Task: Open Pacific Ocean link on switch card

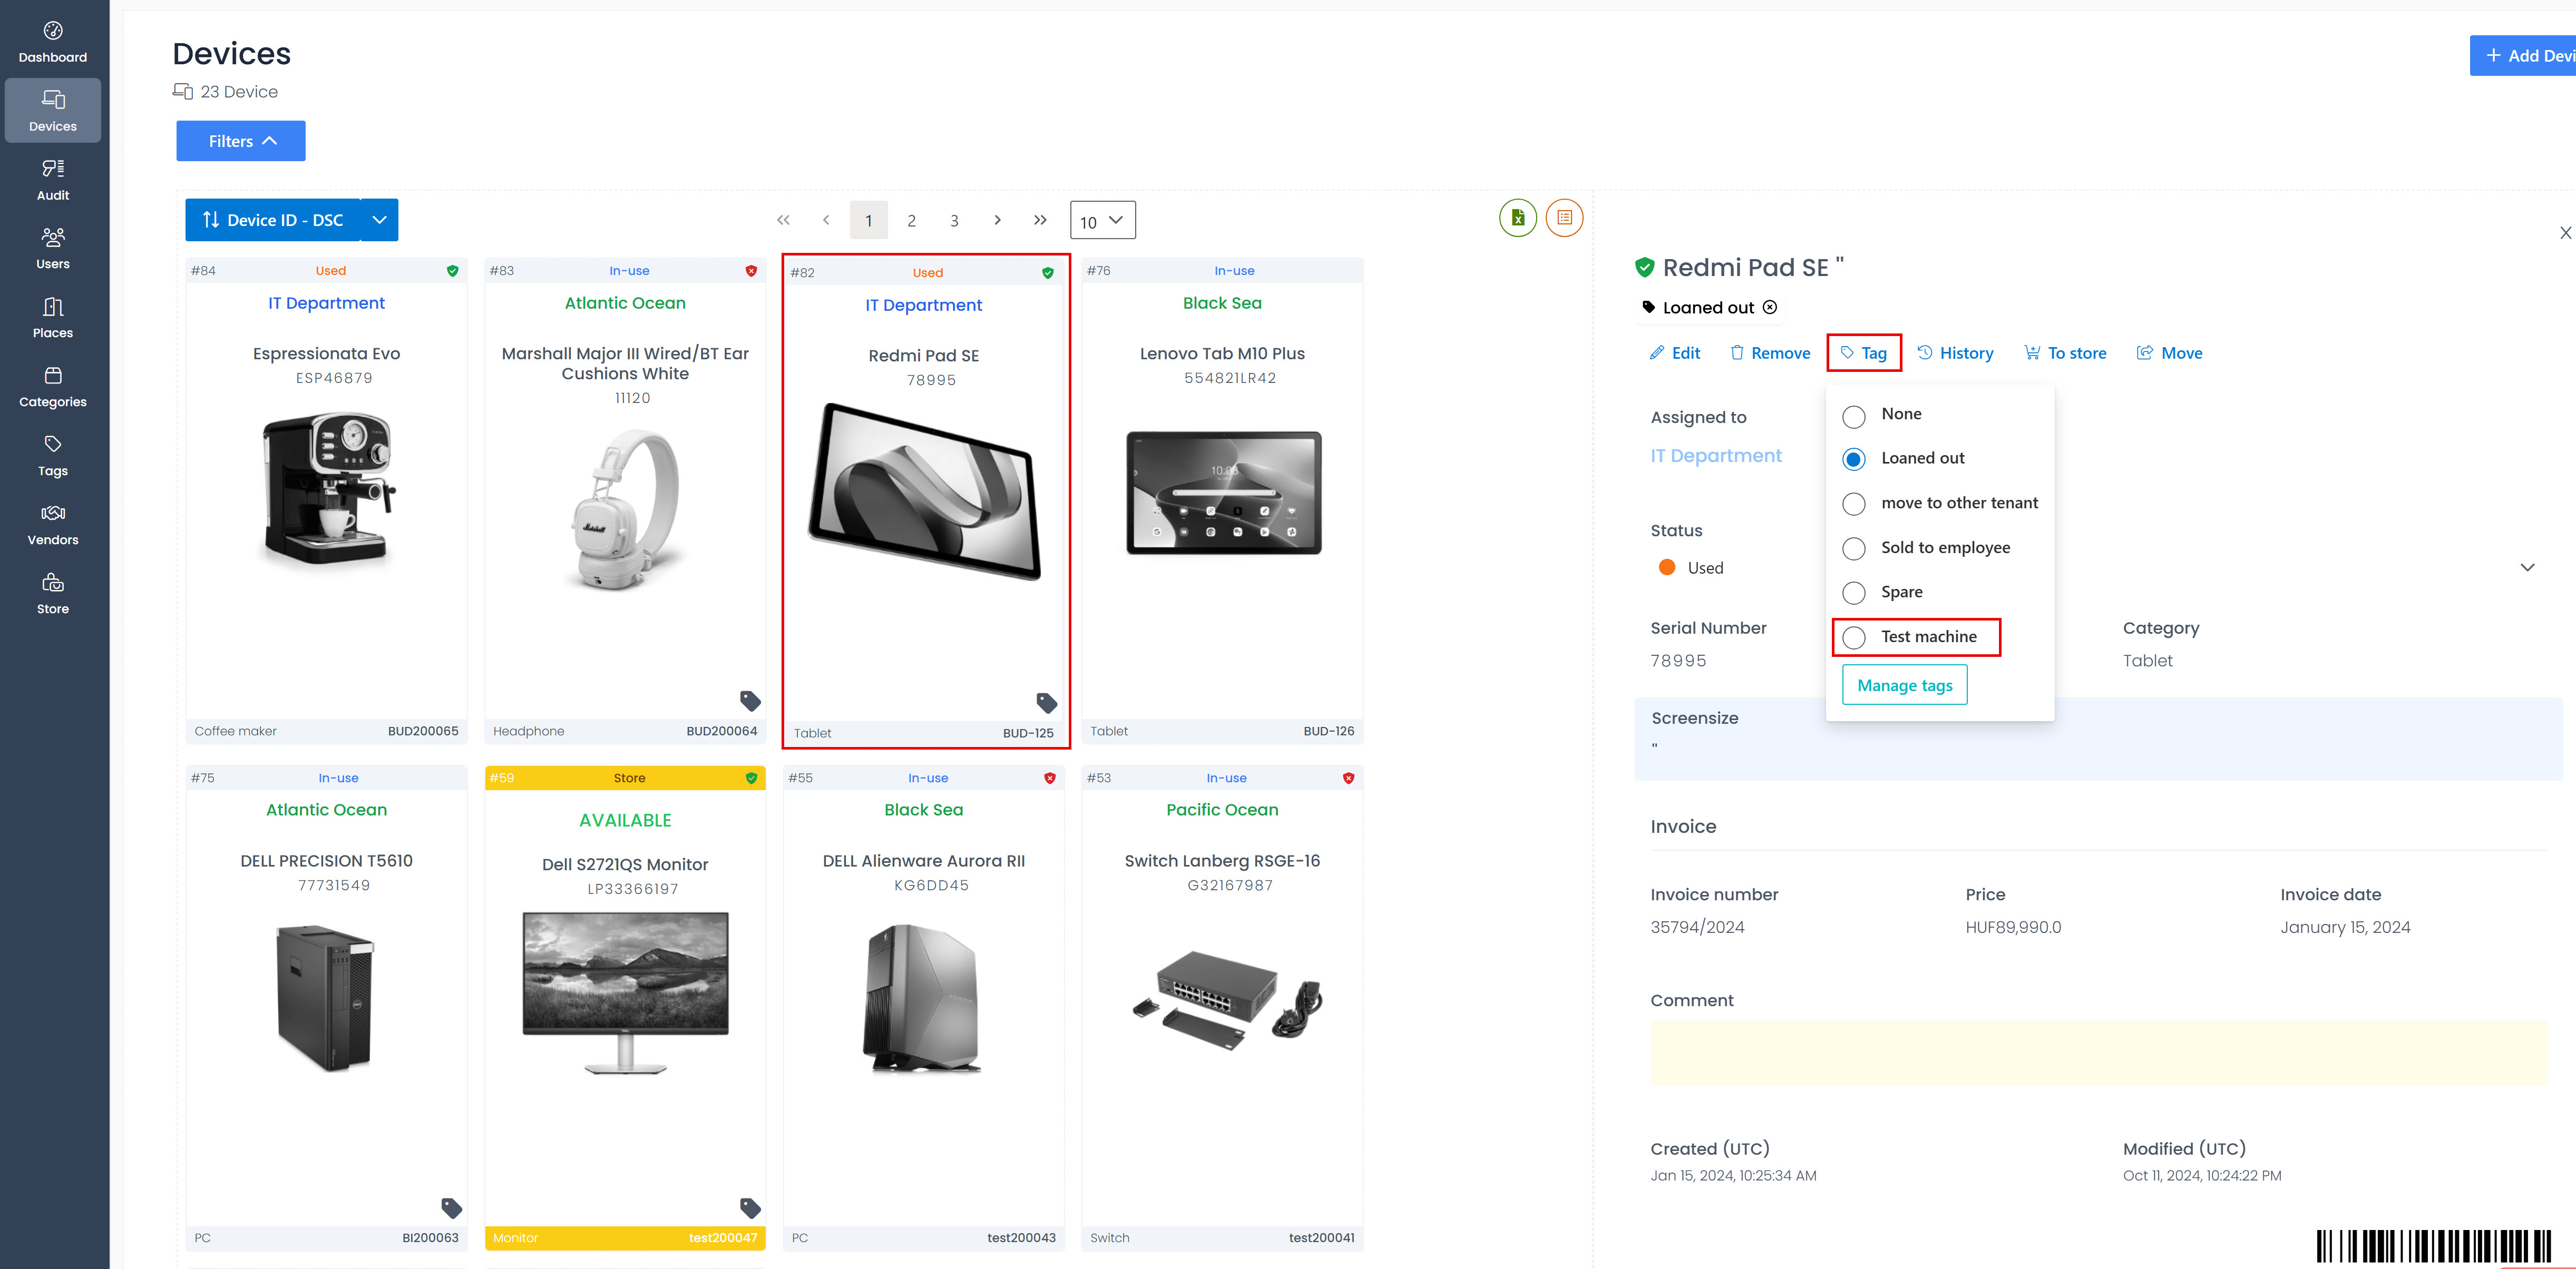Action: click(1222, 809)
